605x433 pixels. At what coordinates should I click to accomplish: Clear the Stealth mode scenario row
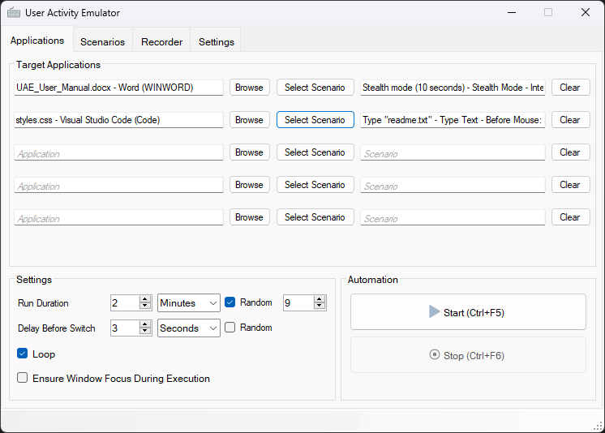570,88
